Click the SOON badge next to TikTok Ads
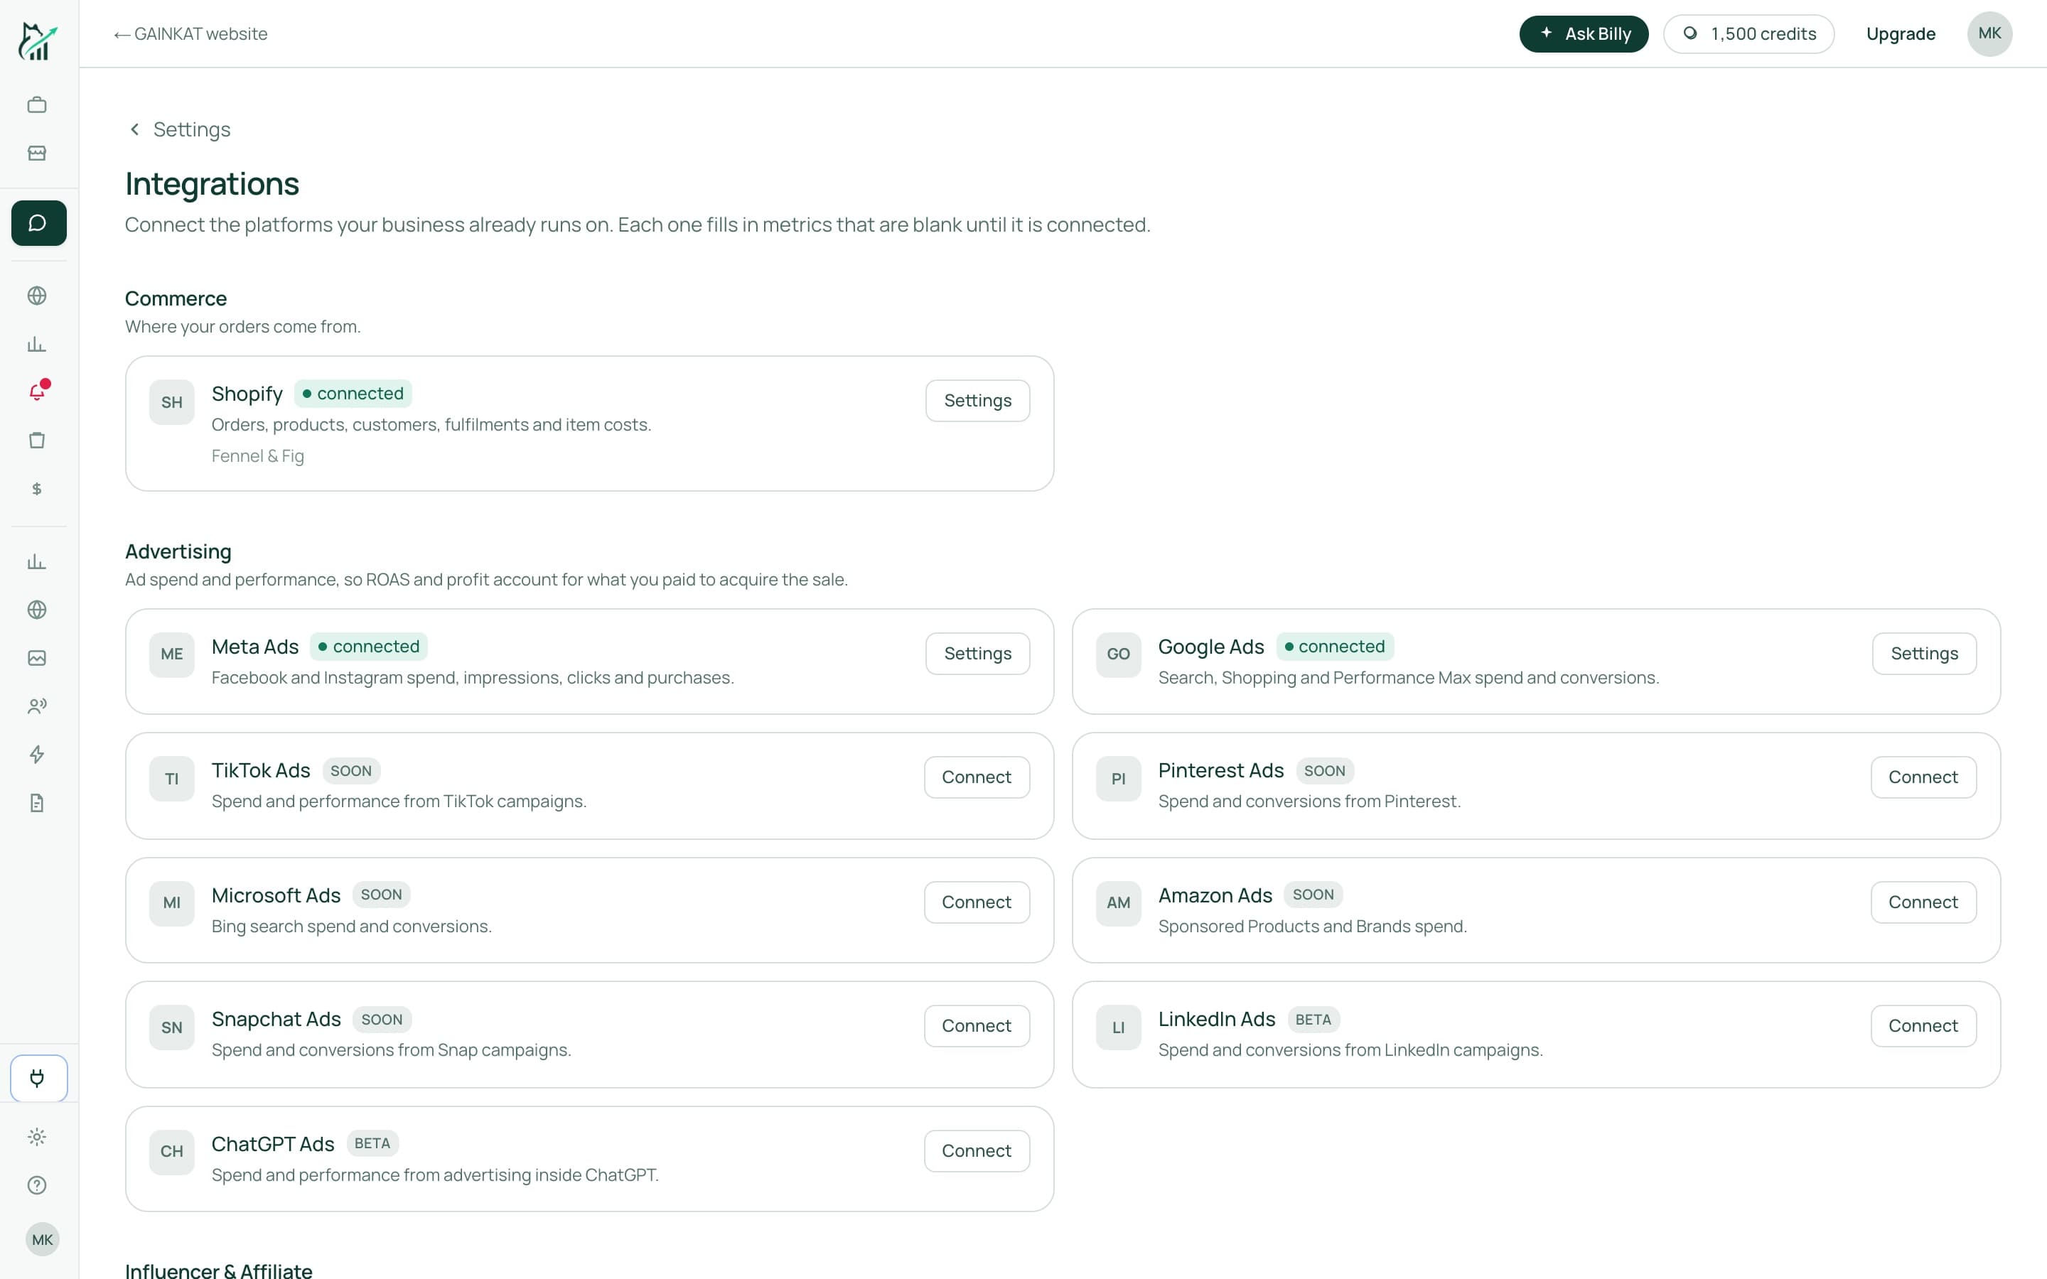 coord(351,772)
